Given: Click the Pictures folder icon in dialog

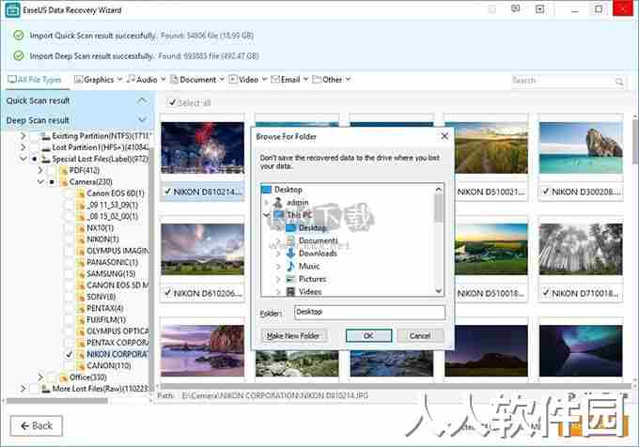Looking at the screenshot, I should 290,279.
